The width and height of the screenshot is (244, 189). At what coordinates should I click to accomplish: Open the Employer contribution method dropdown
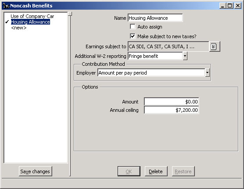[x=207, y=73]
